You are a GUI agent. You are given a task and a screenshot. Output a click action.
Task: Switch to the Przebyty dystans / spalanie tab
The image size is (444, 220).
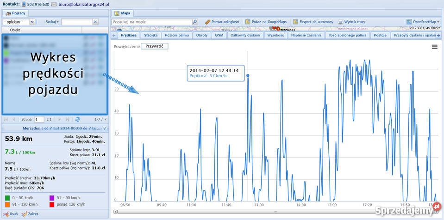[413, 35]
